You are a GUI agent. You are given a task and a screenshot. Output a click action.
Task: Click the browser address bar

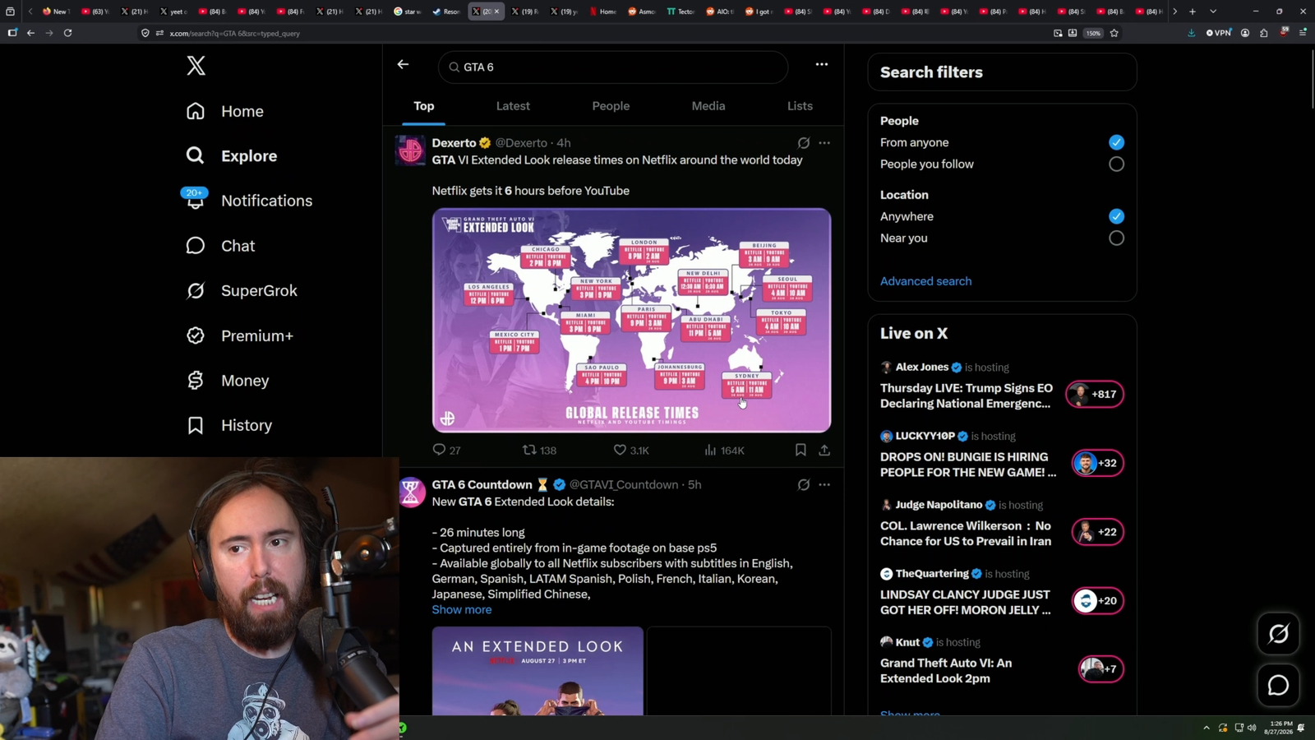(600, 34)
